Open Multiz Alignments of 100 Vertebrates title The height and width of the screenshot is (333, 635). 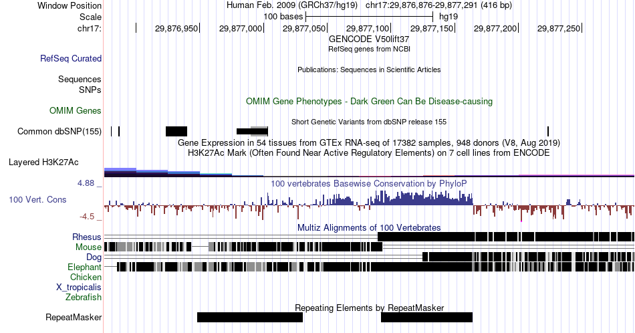[x=369, y=227]
